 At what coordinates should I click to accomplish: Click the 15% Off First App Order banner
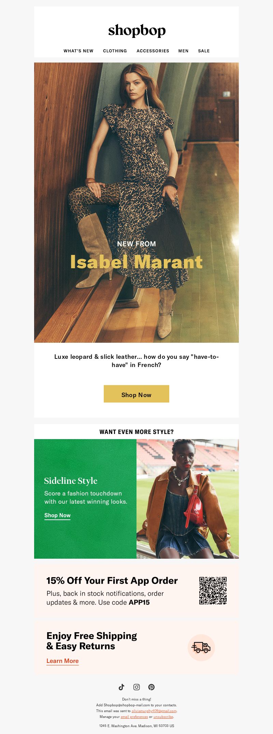[136, 591]
